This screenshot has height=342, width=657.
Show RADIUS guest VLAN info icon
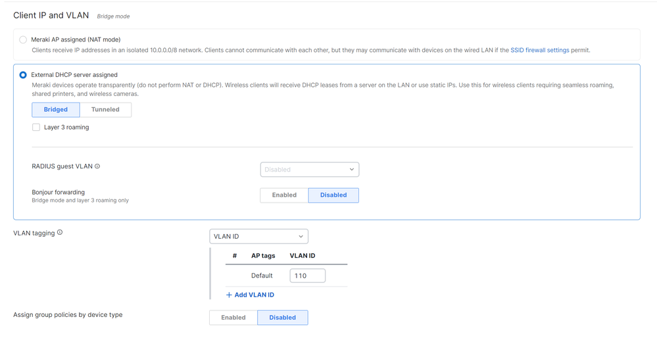coord(97,166)
